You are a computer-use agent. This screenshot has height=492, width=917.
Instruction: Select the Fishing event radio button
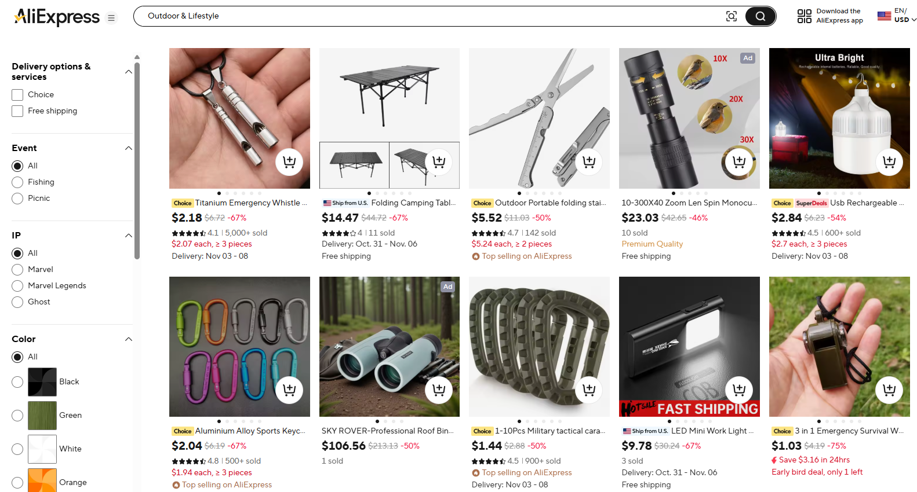tap(17, 182)
